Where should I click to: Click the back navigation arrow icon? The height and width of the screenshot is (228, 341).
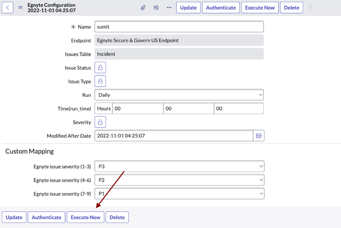[x=8, y=7]
